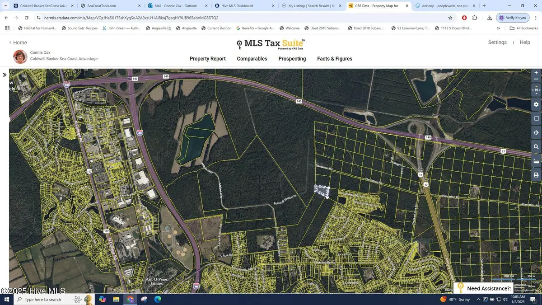Center the map with the locate target icon
The image size is (542, 305).
[537, 132]
